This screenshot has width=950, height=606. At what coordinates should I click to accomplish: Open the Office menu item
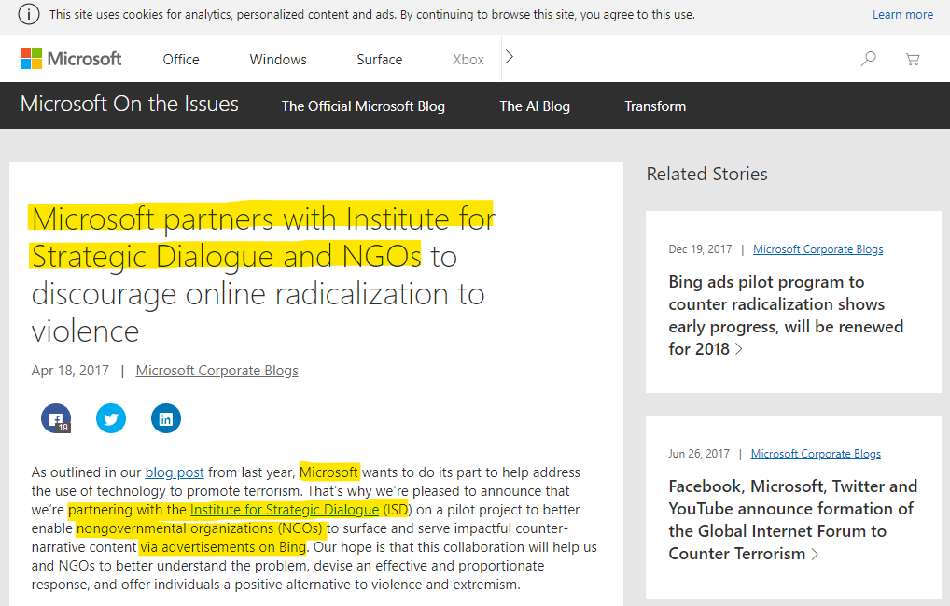[181, 60]
